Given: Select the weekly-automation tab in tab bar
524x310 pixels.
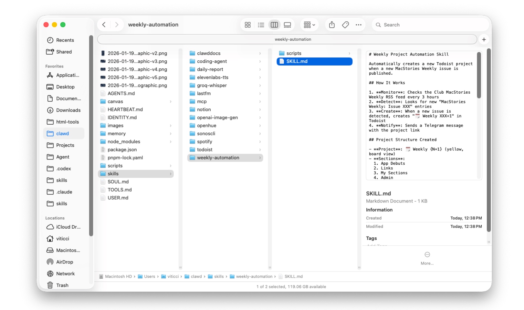Looking at the screenshot, I should point(287,39).
